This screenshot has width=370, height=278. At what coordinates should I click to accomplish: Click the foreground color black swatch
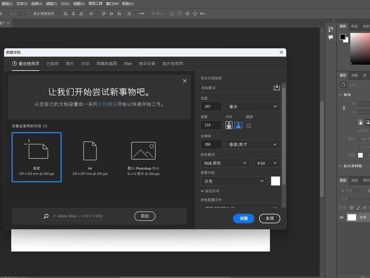(x=343, y=37)
